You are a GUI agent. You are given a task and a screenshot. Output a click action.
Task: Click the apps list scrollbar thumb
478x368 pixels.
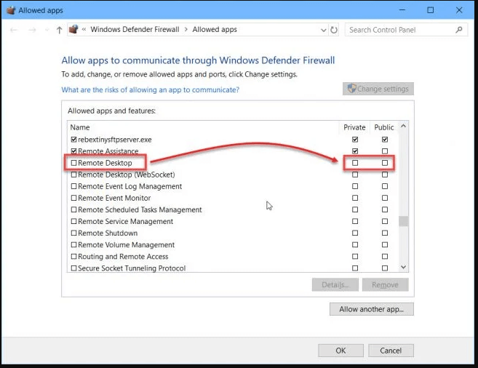click(403, 221)
